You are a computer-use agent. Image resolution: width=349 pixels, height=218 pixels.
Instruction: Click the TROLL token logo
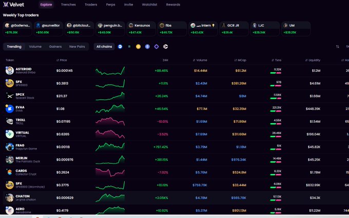(10, 121)
